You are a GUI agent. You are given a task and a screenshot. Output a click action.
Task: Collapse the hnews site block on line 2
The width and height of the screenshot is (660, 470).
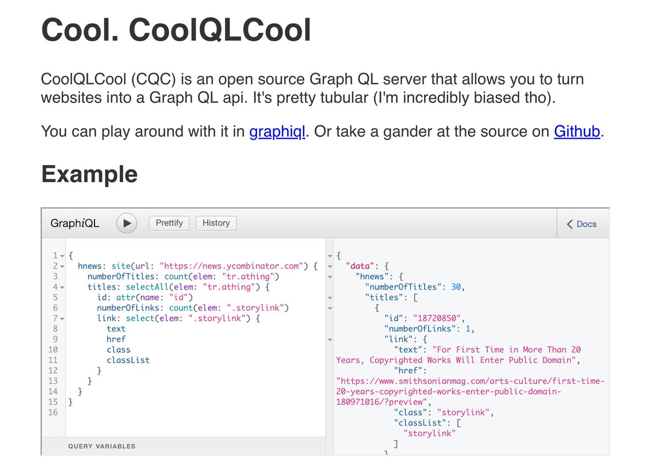pos(62,266)
